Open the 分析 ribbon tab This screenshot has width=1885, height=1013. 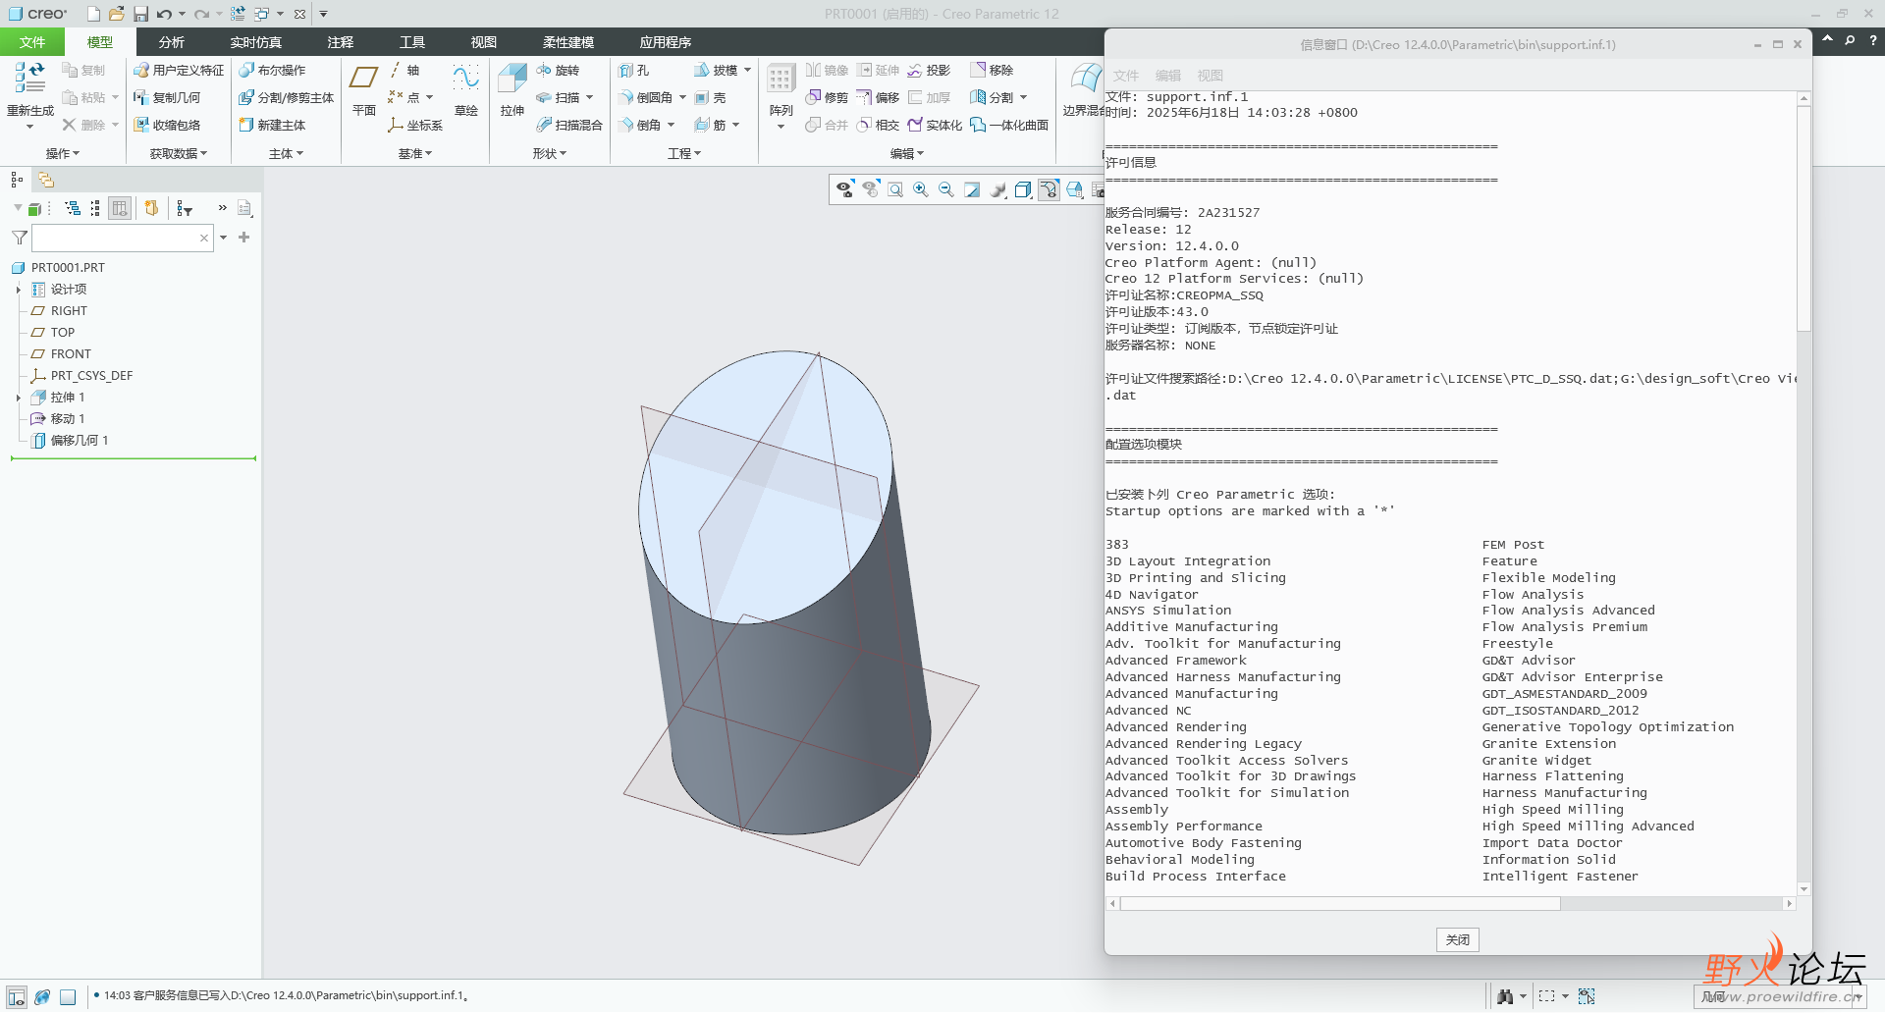(171, 42)
